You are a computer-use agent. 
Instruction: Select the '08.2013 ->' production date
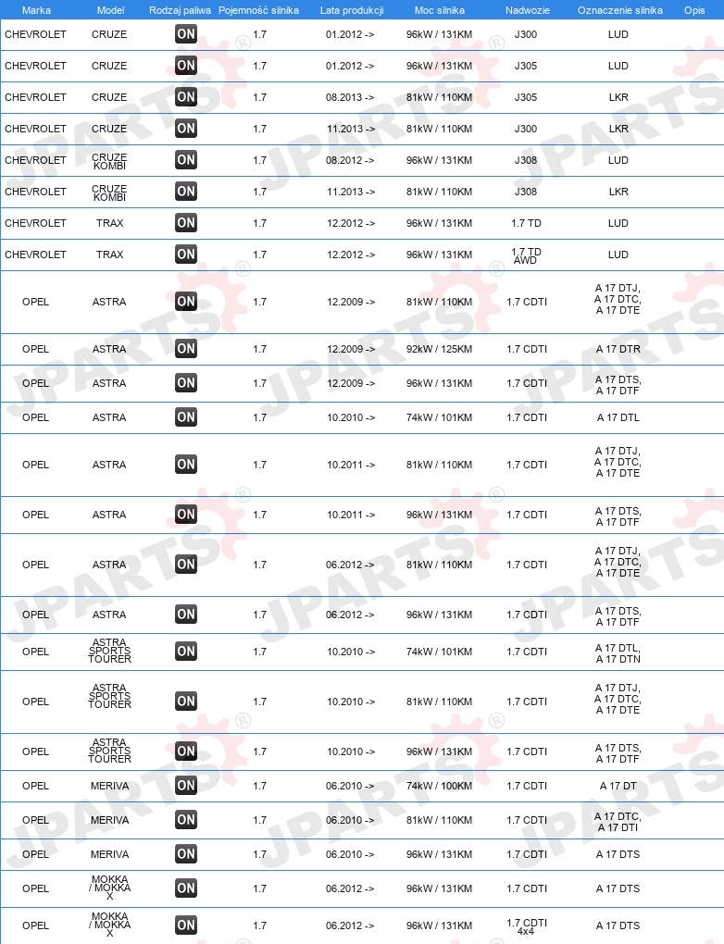350,97
